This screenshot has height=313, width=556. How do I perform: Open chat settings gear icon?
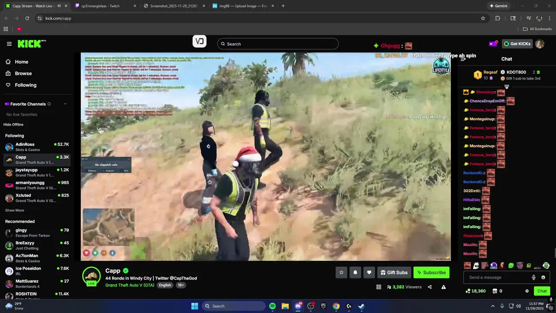point(527,291)
